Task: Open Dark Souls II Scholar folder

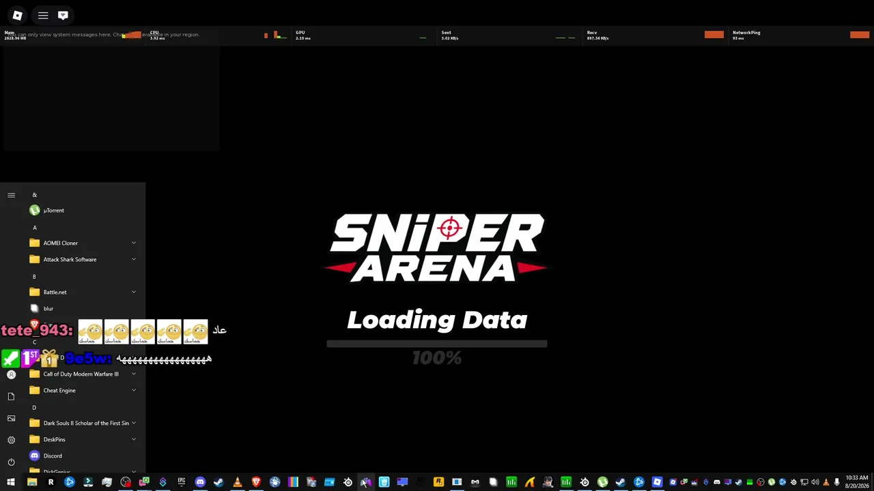Action: click(83, 423)
